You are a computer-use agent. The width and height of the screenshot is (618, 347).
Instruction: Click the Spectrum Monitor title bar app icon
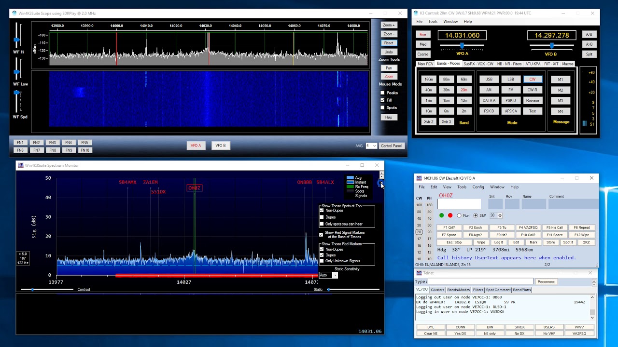21,165
